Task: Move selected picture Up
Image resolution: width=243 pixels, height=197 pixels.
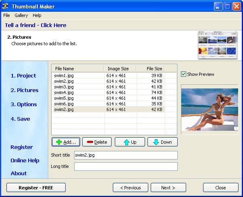Action: click(130, 142)
